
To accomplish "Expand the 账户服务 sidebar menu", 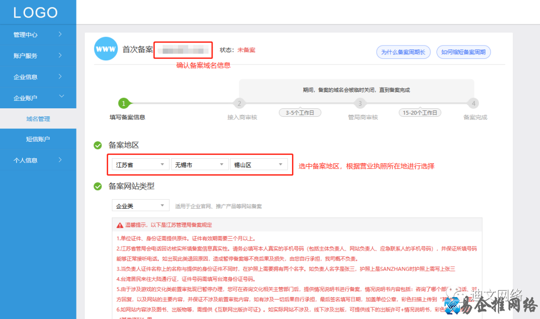I will tap(37, 55).
